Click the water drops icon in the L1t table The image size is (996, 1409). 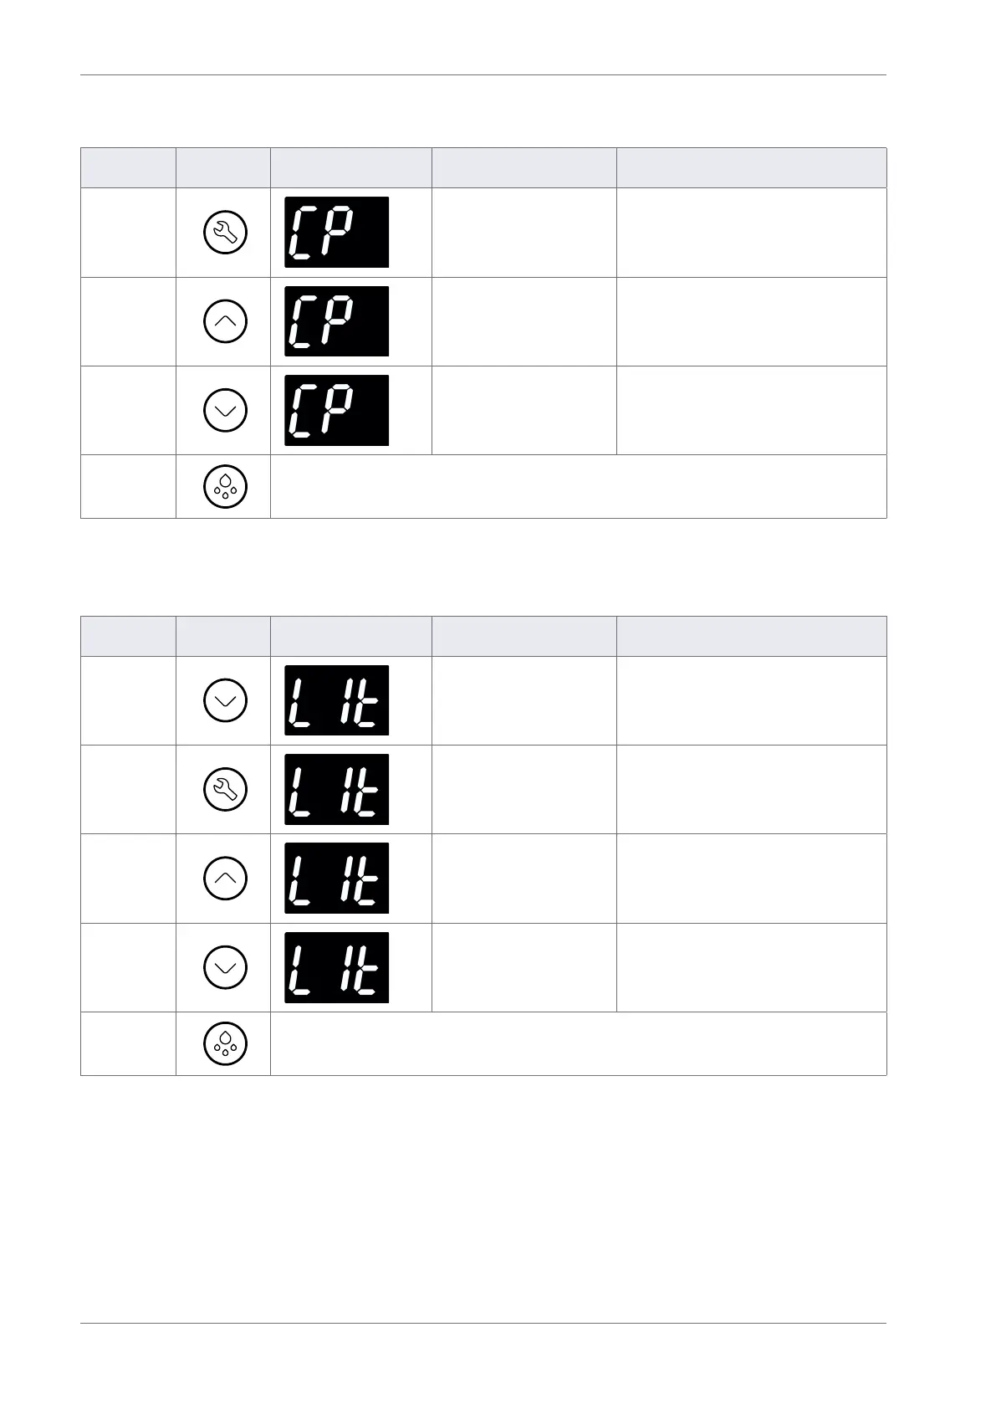click(x=225, y=1043)
